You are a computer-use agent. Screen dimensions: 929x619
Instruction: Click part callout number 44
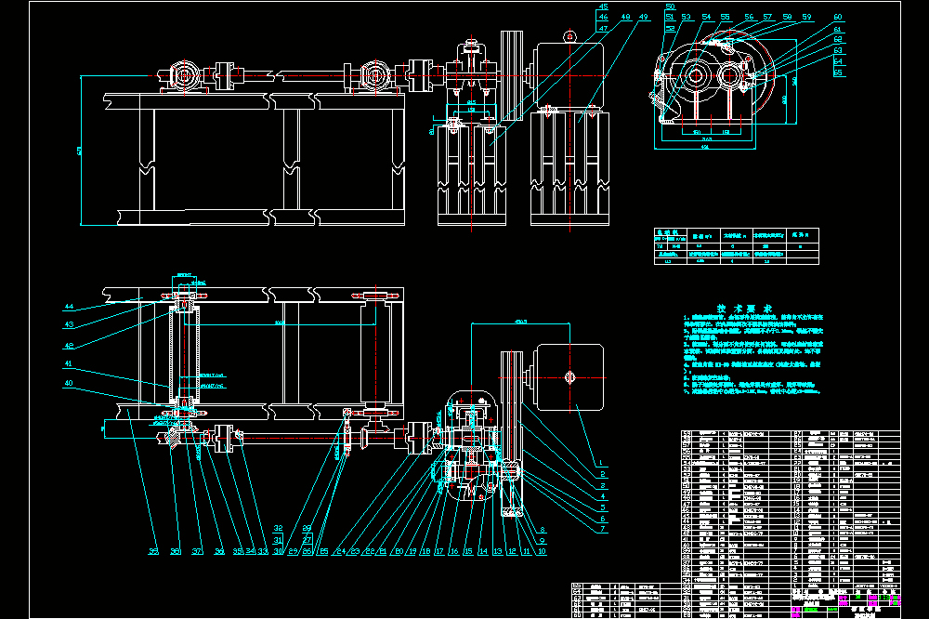tap(70, 307)
